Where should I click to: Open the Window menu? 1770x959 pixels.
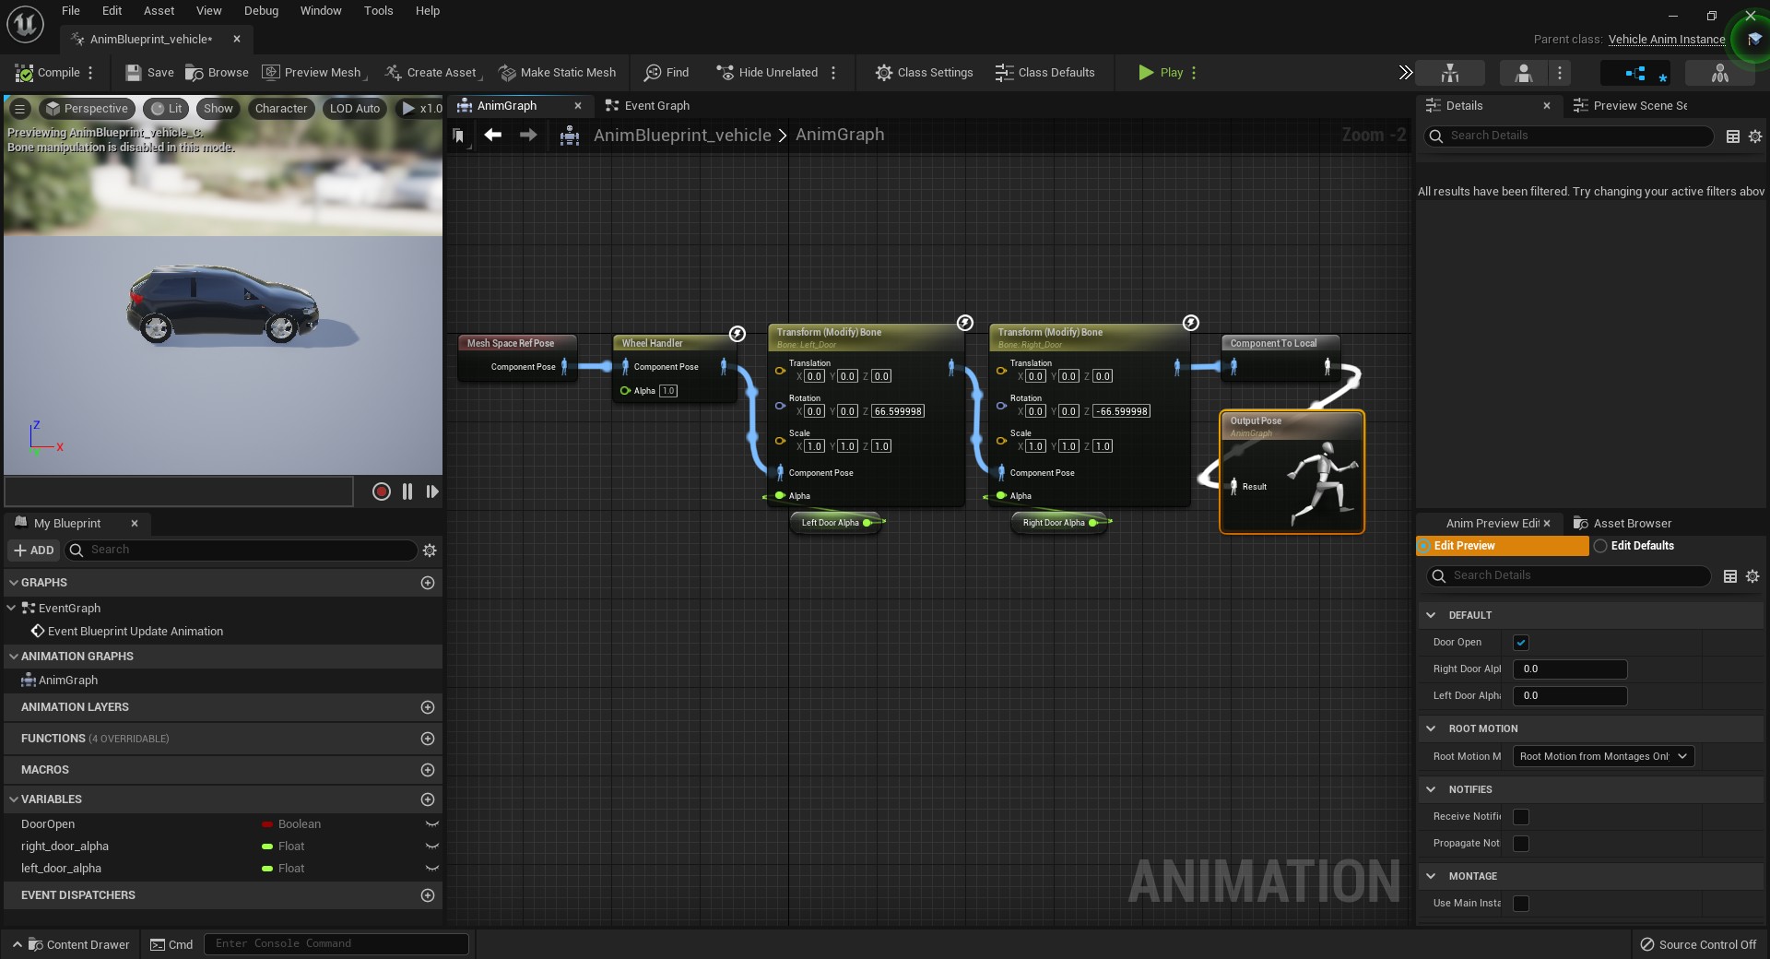(321, 10)
